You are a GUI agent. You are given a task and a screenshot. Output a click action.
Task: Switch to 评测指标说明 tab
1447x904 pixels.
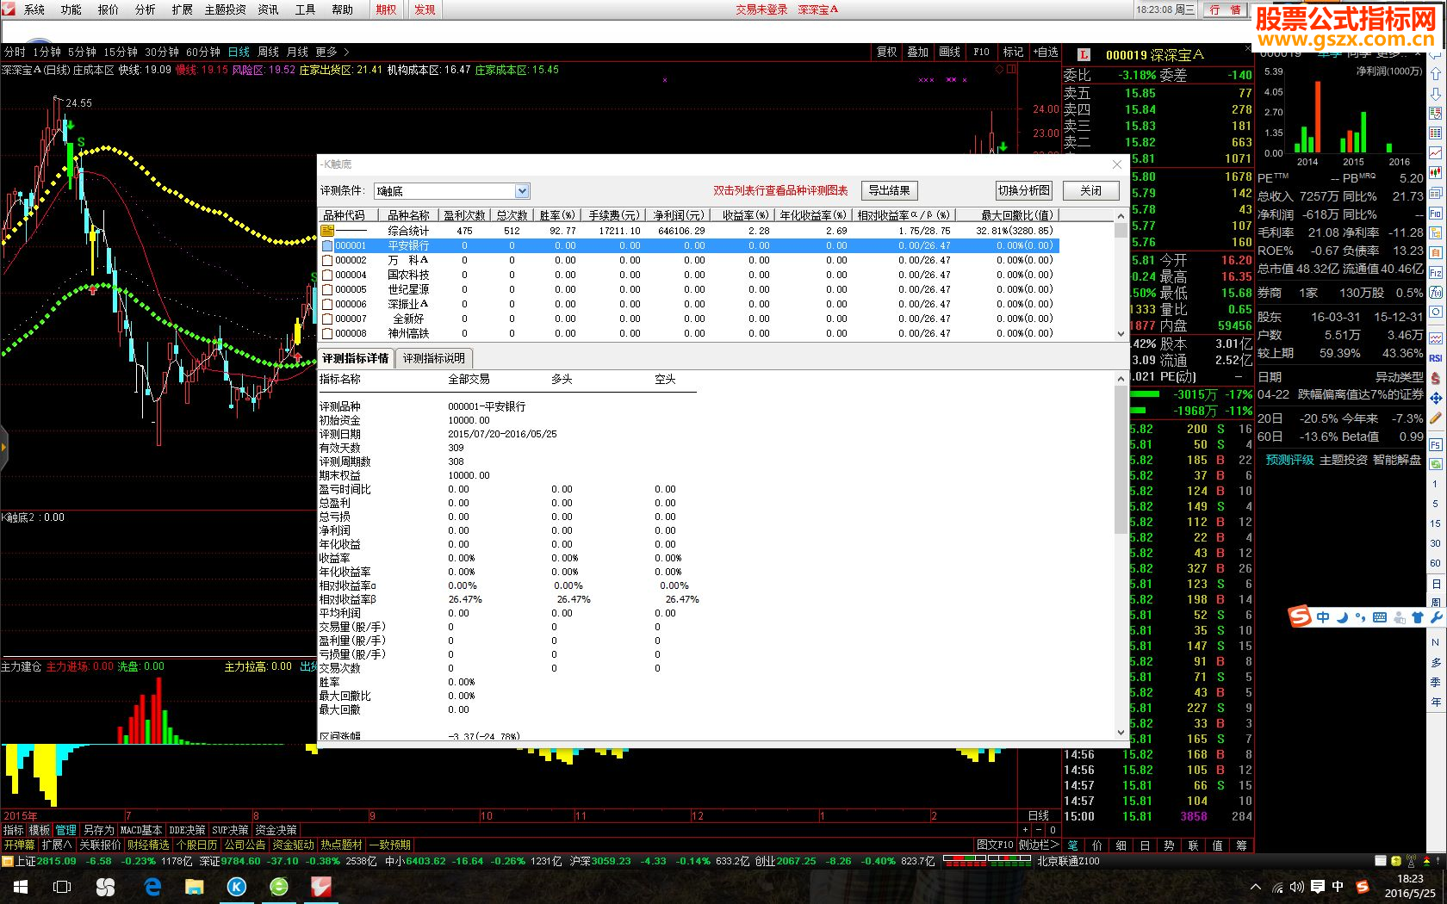[434, 358]
